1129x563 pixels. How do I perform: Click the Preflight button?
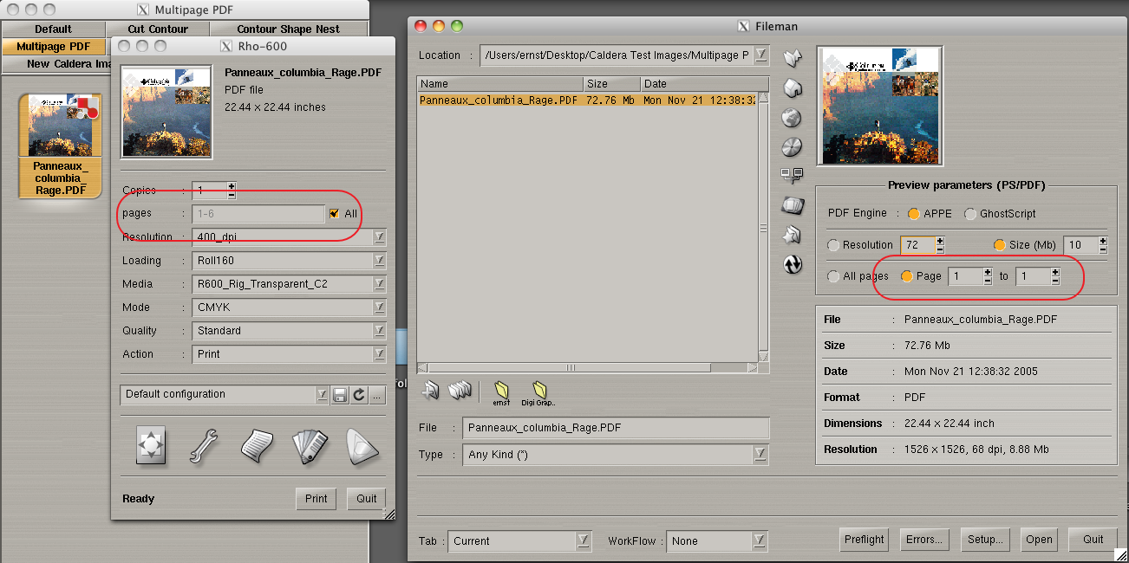(x=865, y=540)
